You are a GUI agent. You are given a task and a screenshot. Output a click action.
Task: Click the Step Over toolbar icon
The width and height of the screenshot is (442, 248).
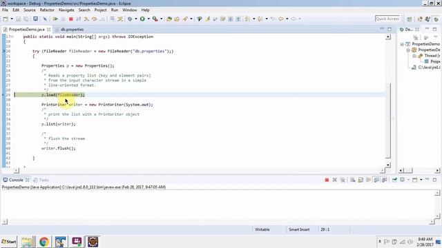94,19
